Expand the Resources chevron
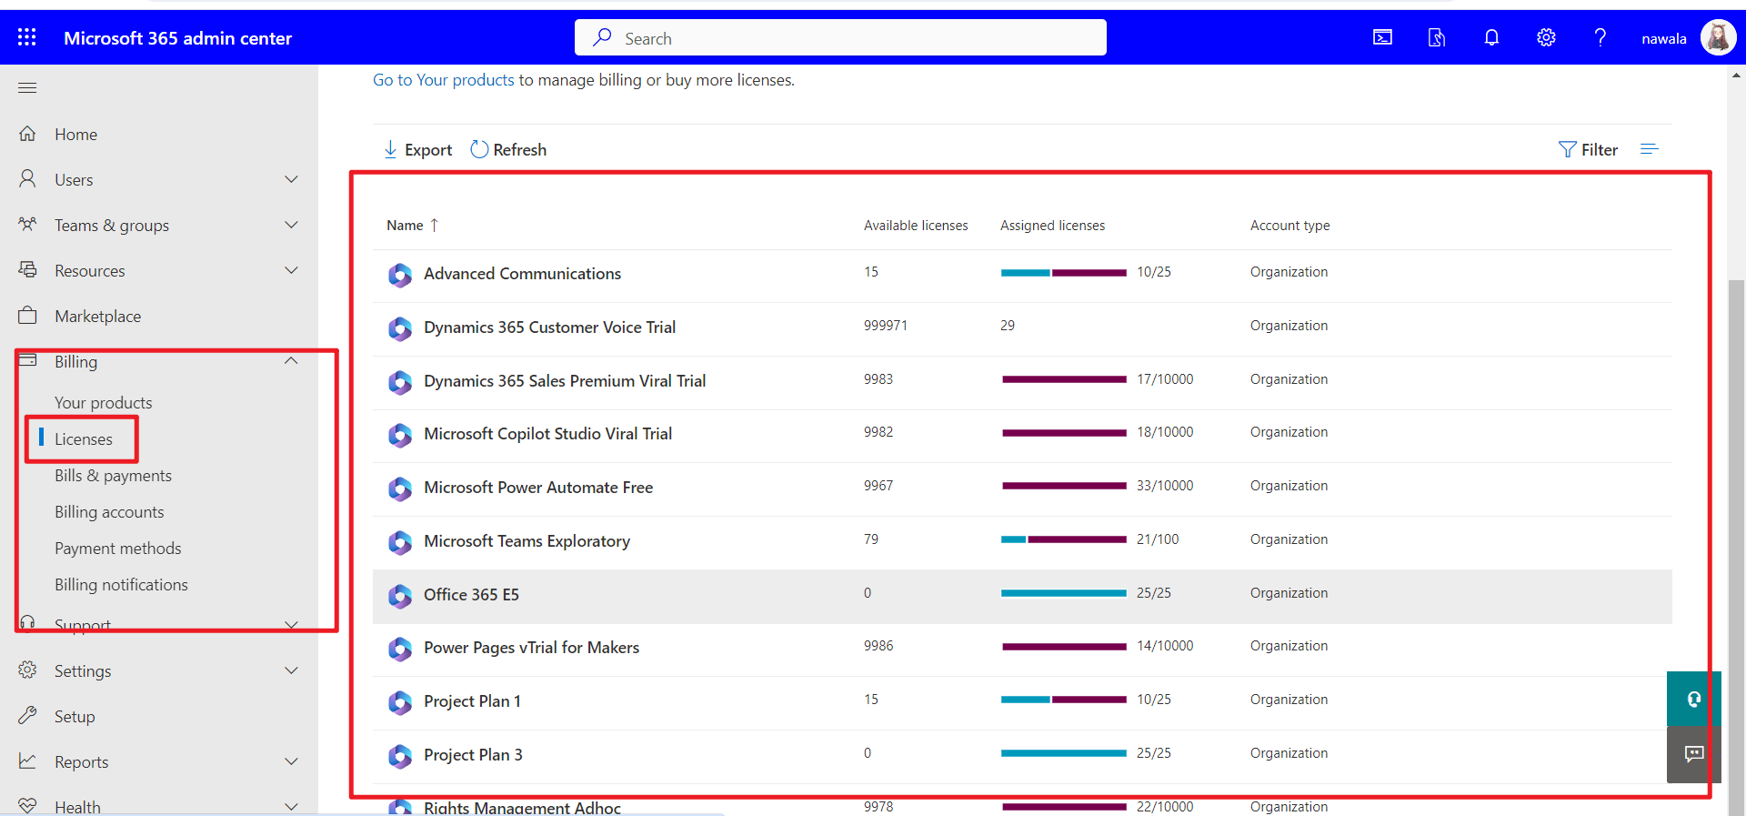Image resolution: width=1746 pixels, height=816 pixels. pyautogui.click(x=291, y=270)
